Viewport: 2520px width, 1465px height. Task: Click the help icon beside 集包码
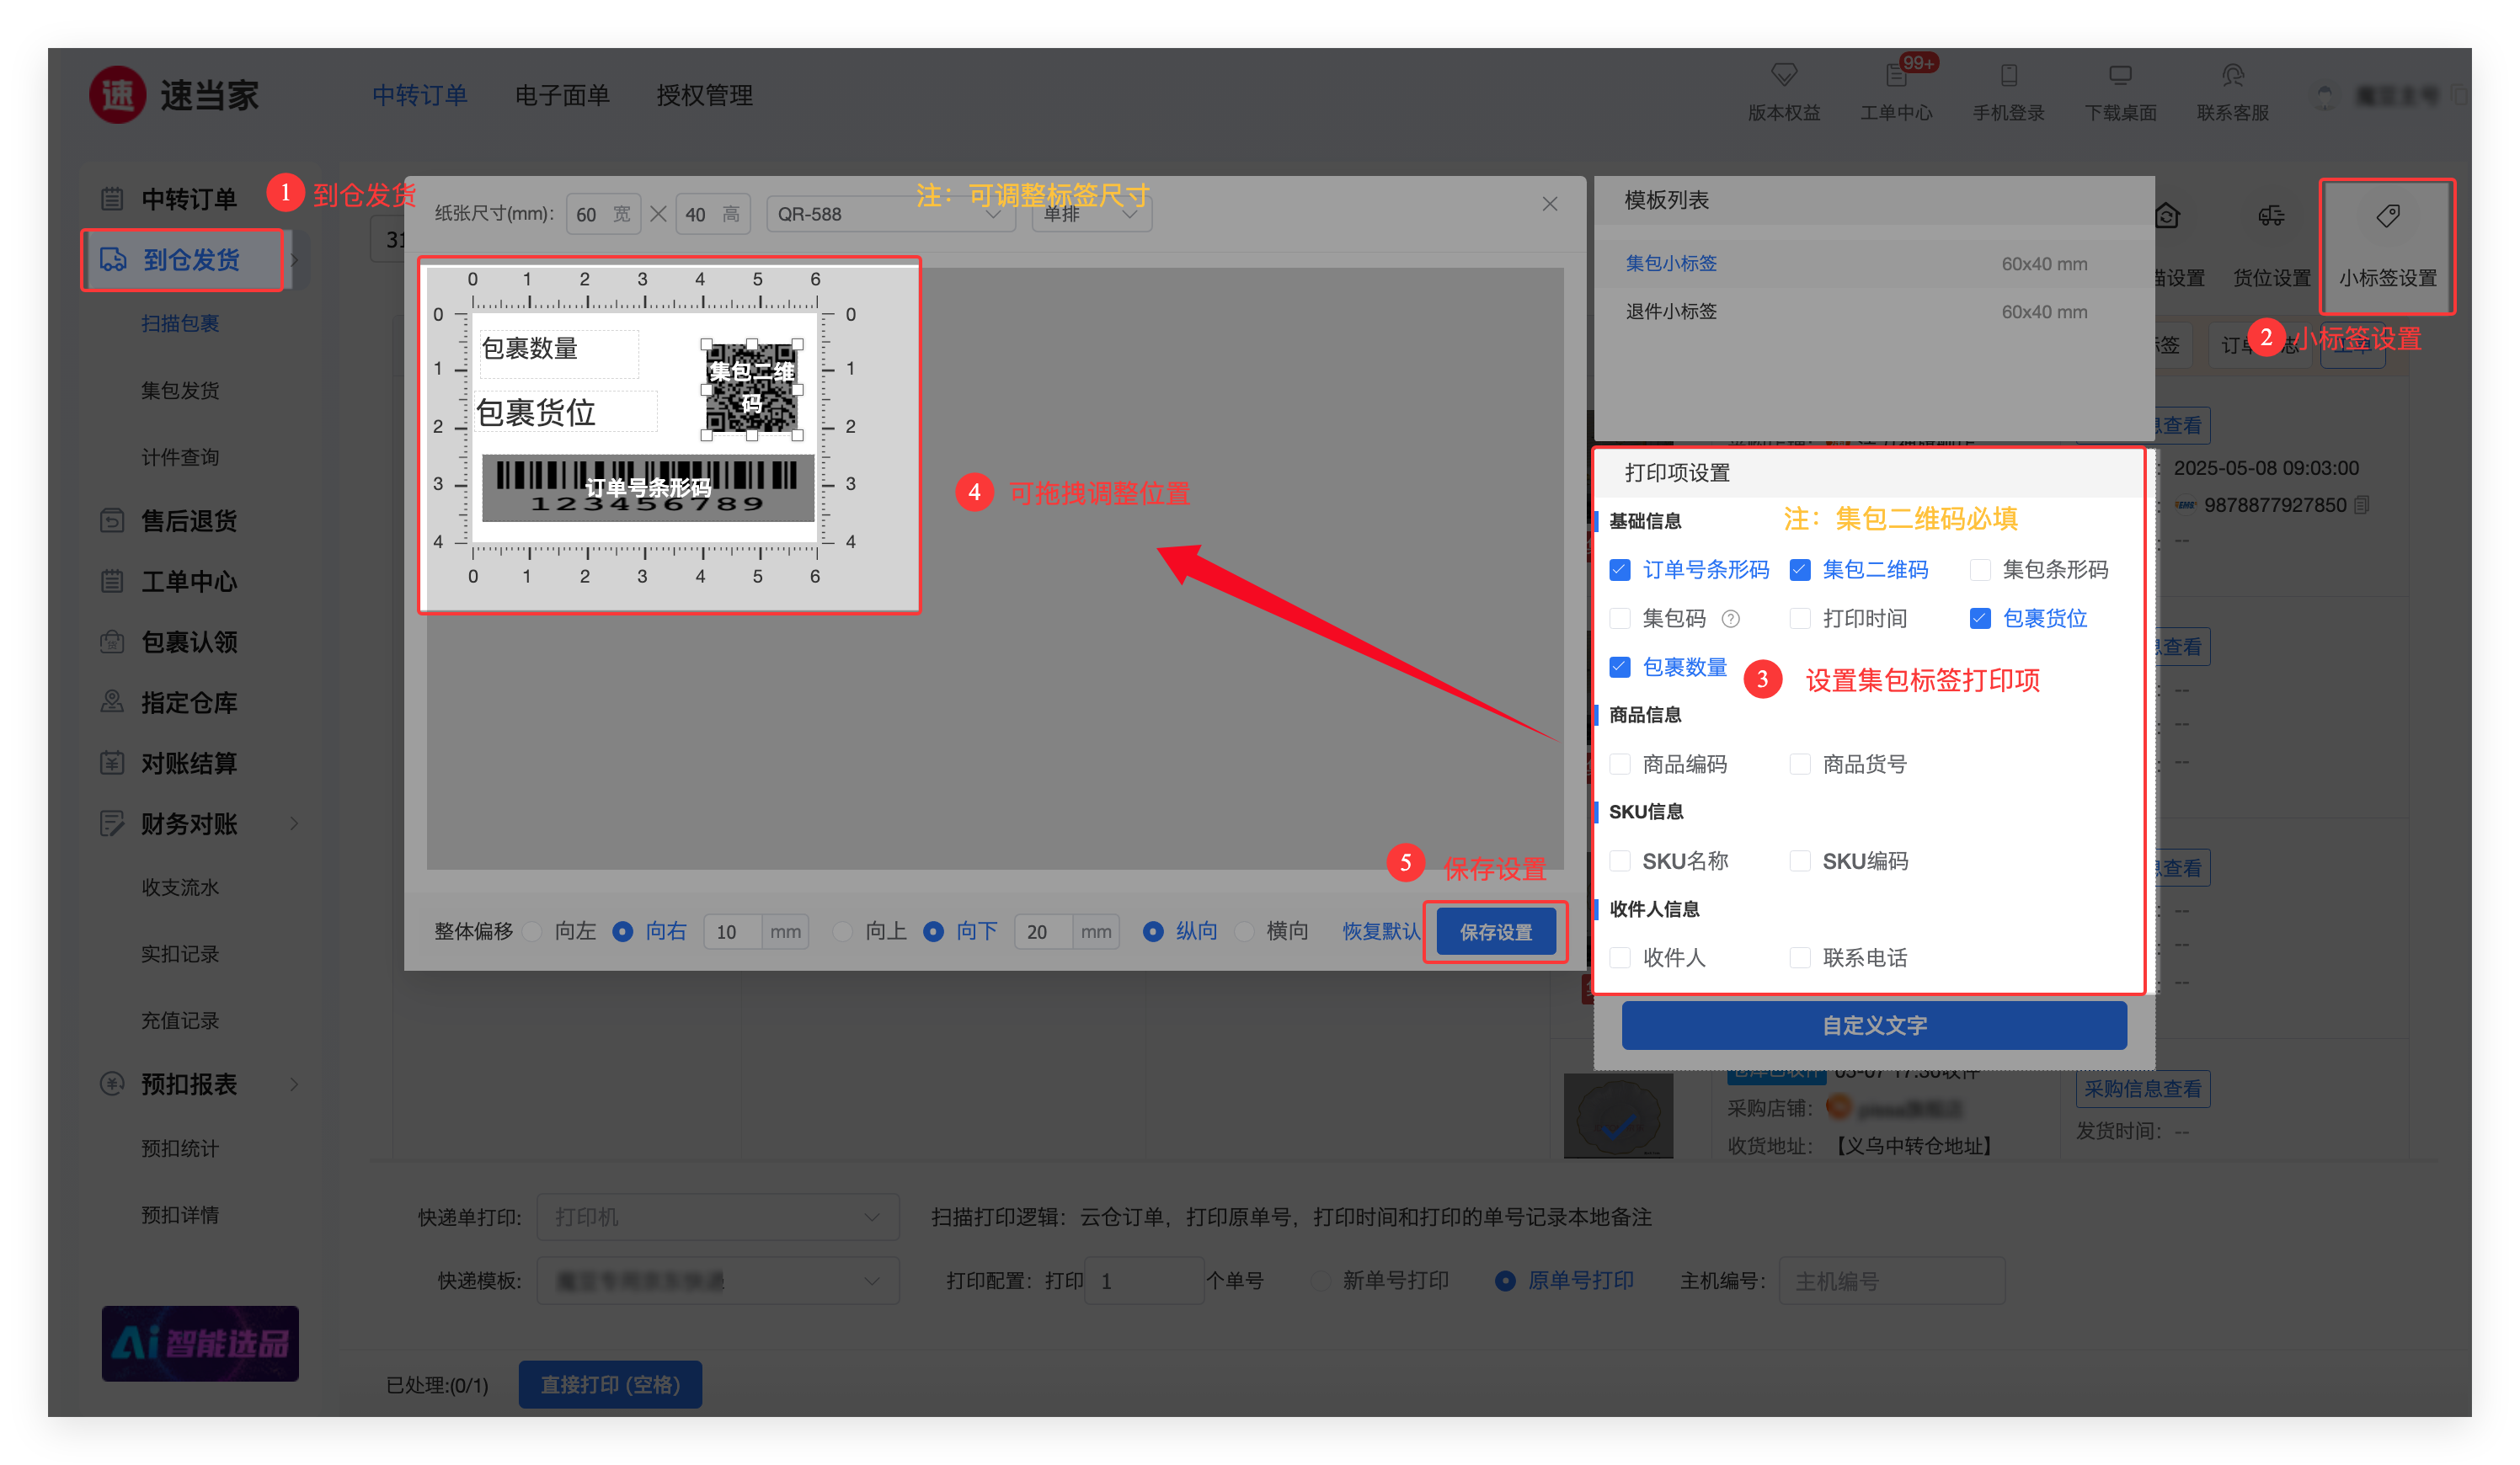(x=1731, y=620)
